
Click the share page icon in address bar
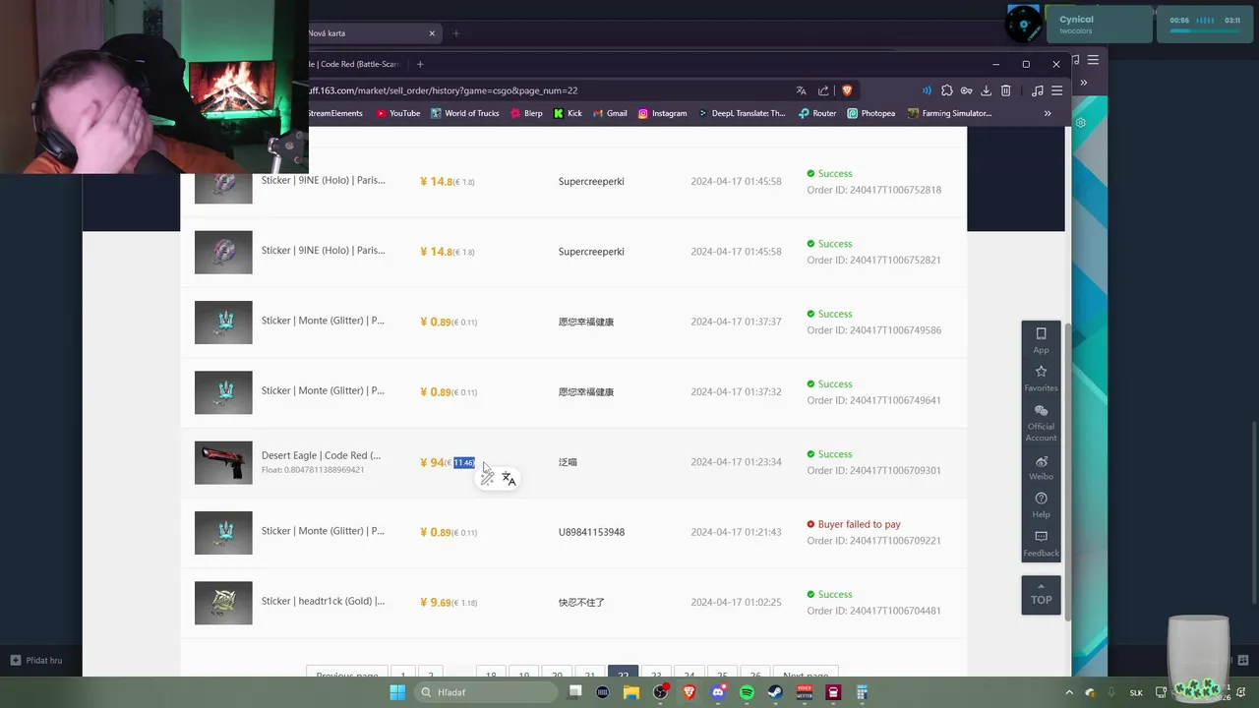pos(823,90)
